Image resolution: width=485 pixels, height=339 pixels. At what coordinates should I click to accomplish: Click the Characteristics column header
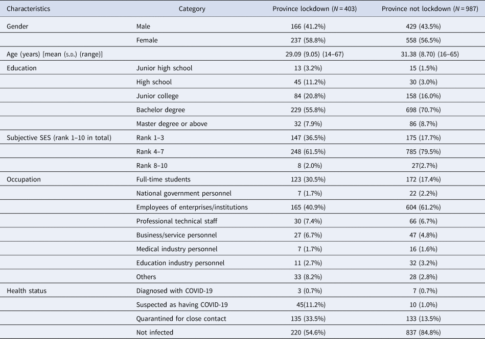[x=29, y=9]
